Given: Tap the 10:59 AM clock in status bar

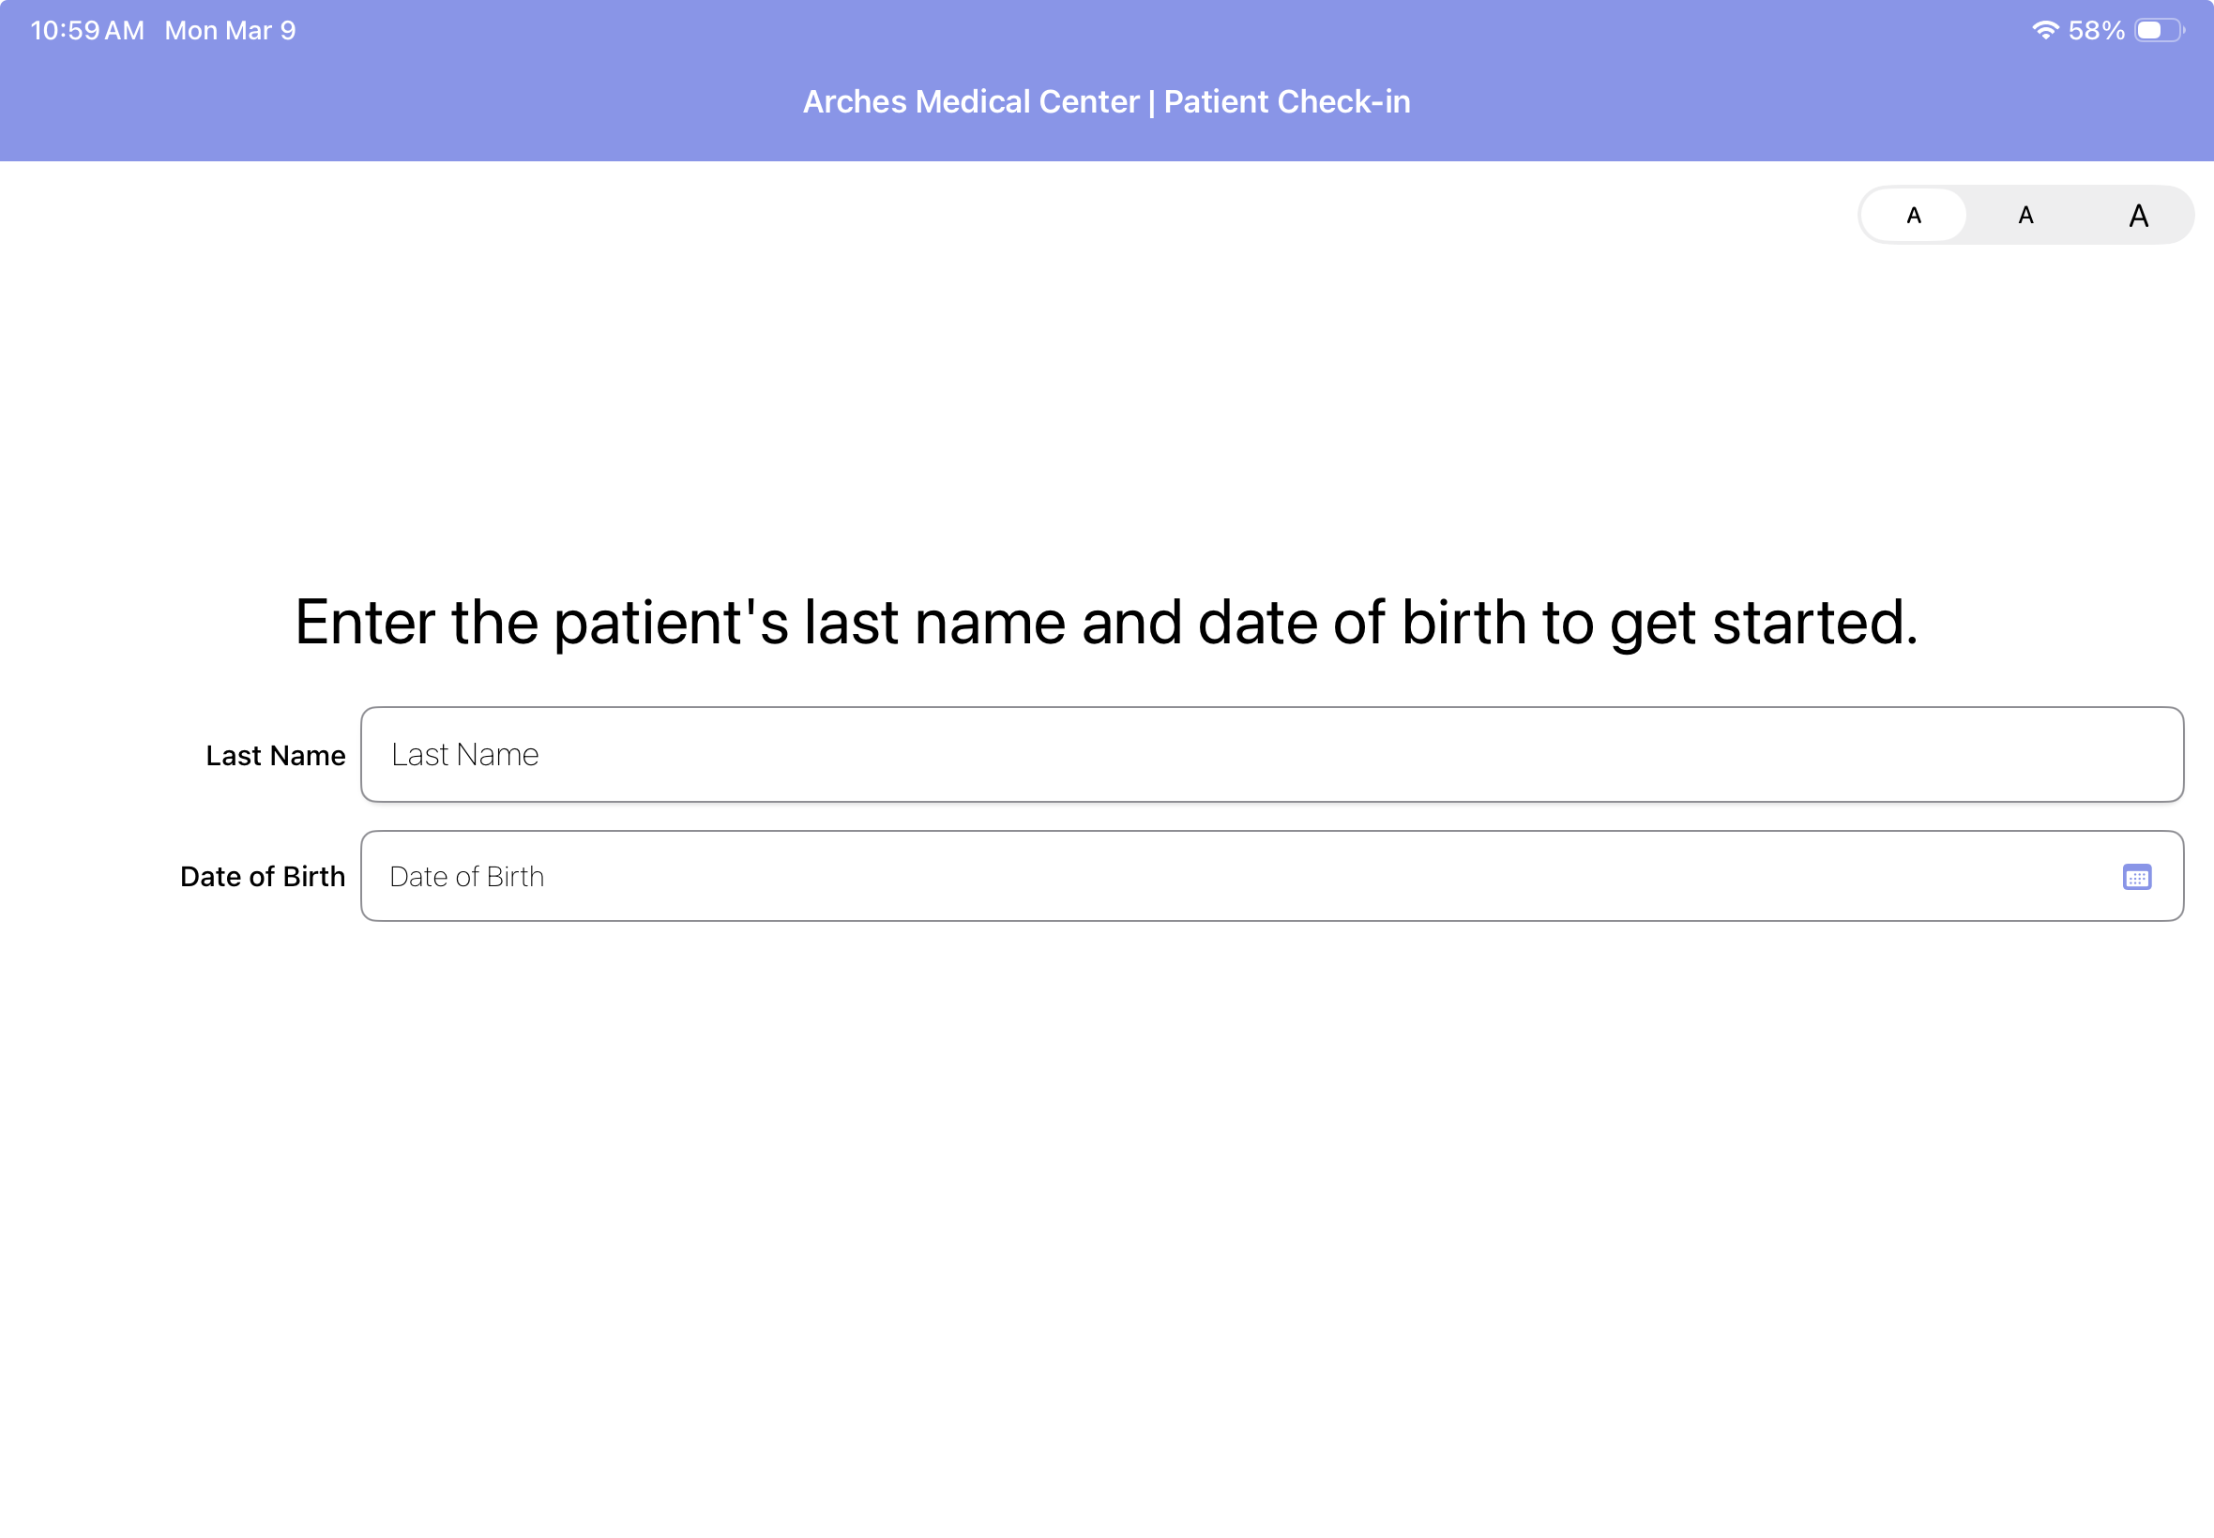Looking at the screenshot, I should pyautogui.click(x=86, y=30).
